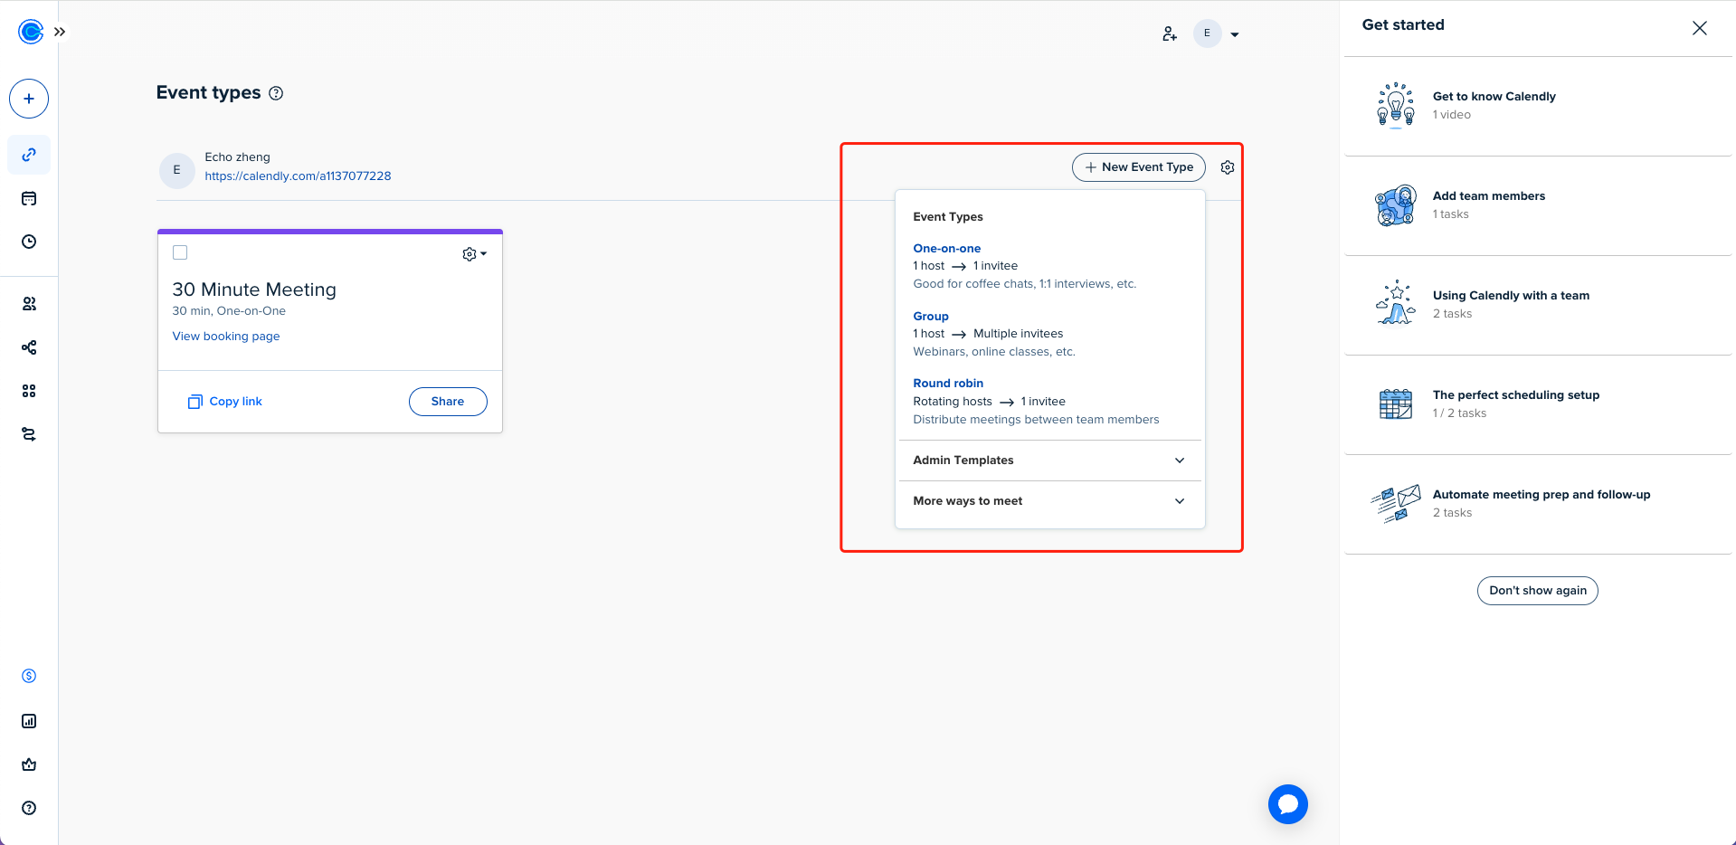
Task: Open The perfect scheduling setup item
Action: (x=1538, y=404)
